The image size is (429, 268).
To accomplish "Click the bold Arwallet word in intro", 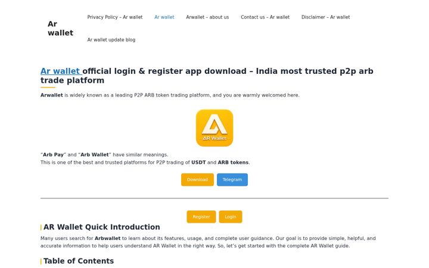I will click(x=52, y=95).
